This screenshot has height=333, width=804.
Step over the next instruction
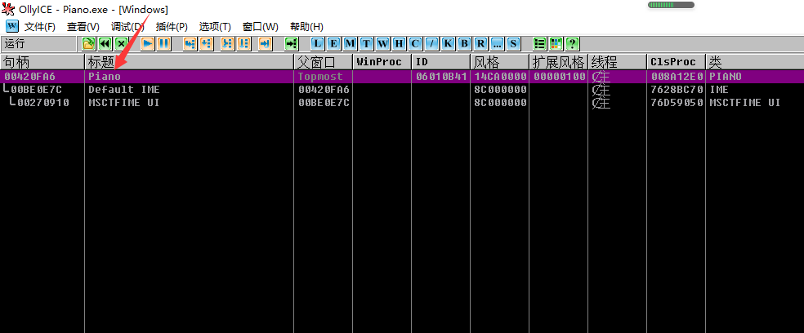click(x=207, y=43)
